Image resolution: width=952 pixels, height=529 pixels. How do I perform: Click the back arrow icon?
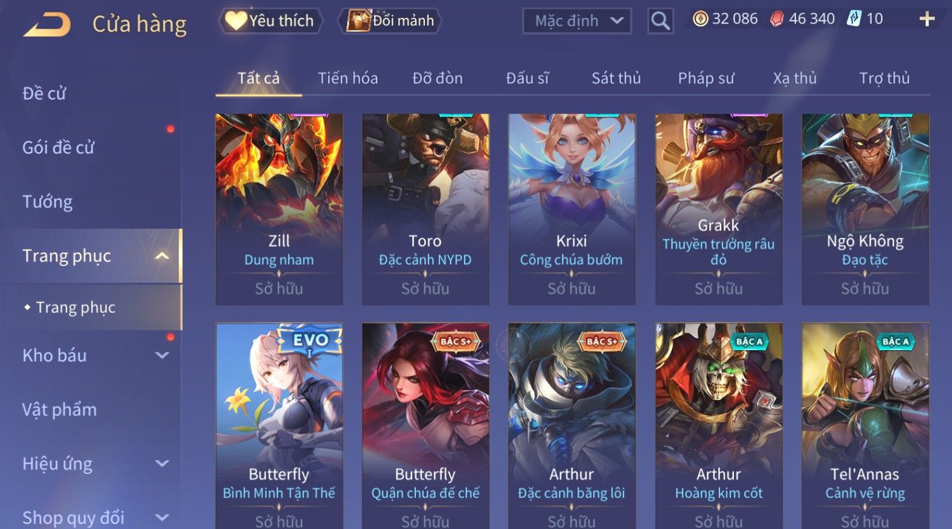[47, 25]
